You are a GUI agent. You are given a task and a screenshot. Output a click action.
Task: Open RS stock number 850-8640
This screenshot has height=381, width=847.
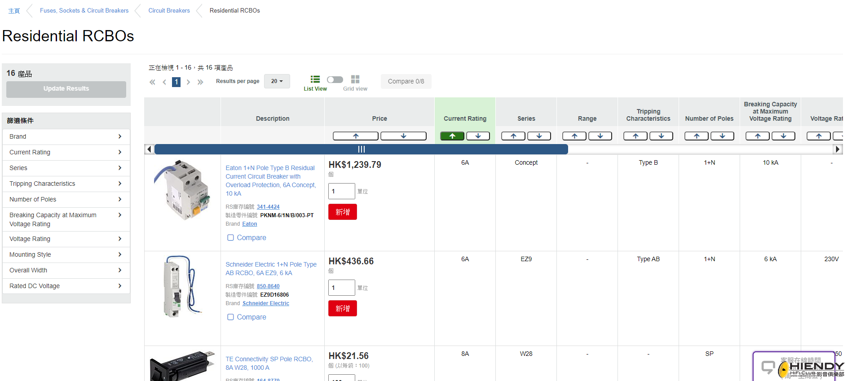click(268, 286)
